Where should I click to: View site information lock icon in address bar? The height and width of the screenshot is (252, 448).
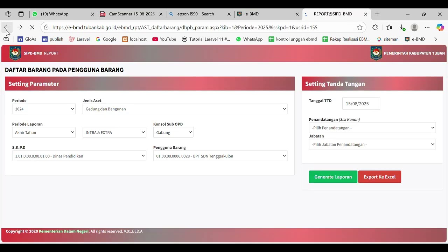pos(46,27)
